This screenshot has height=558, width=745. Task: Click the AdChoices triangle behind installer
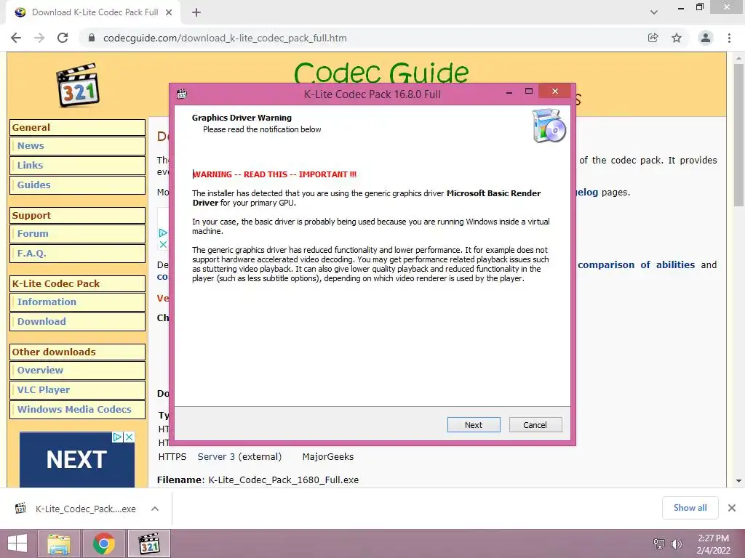click(x=163, y=232)
